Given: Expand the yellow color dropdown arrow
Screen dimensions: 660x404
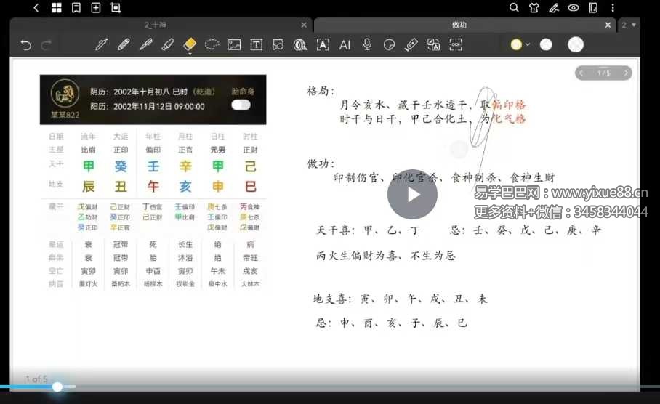Looking at the screenshot, I should (x=528, y=44).
